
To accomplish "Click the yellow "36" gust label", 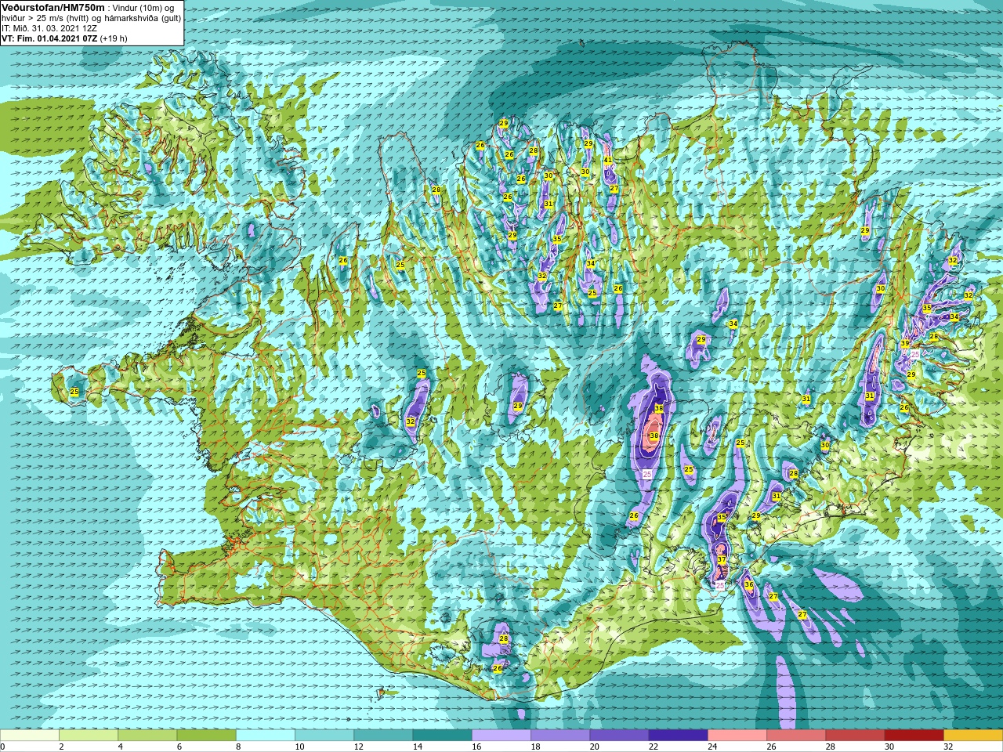I will tap(749, 585).
